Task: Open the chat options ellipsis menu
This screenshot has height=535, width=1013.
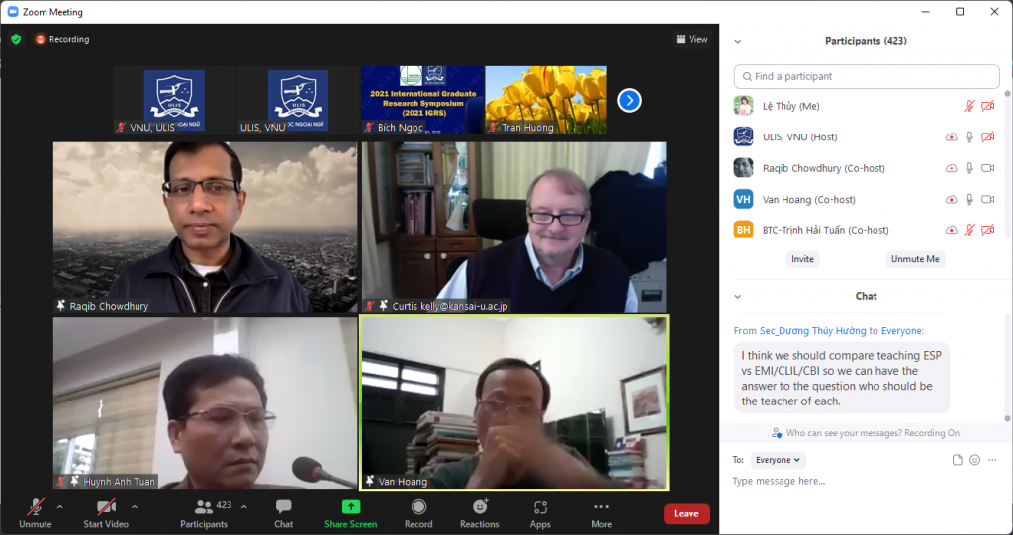Action: [x=992, y=460]
